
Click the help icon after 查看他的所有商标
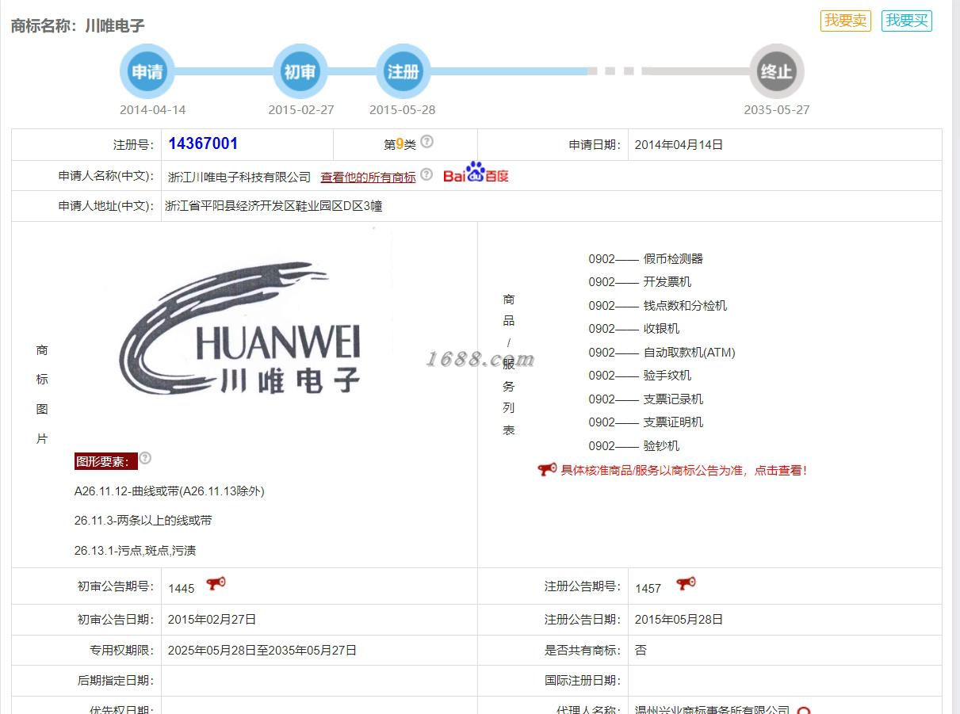pyautogui.click(x=426, y=174)
